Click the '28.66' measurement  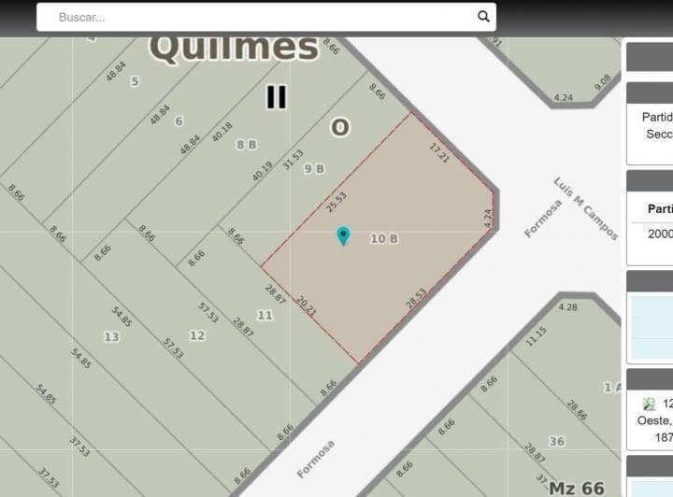point(577,410)
